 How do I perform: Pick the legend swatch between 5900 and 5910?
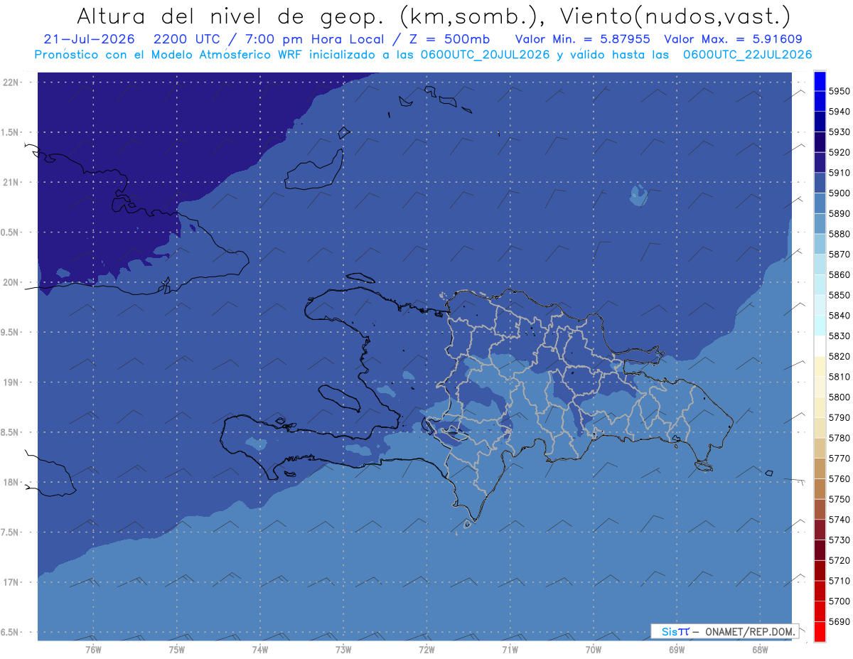(x=820, y=183)
